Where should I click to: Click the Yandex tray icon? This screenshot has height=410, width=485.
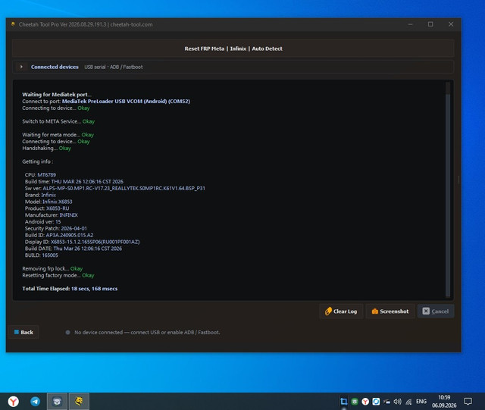point(365,402)
